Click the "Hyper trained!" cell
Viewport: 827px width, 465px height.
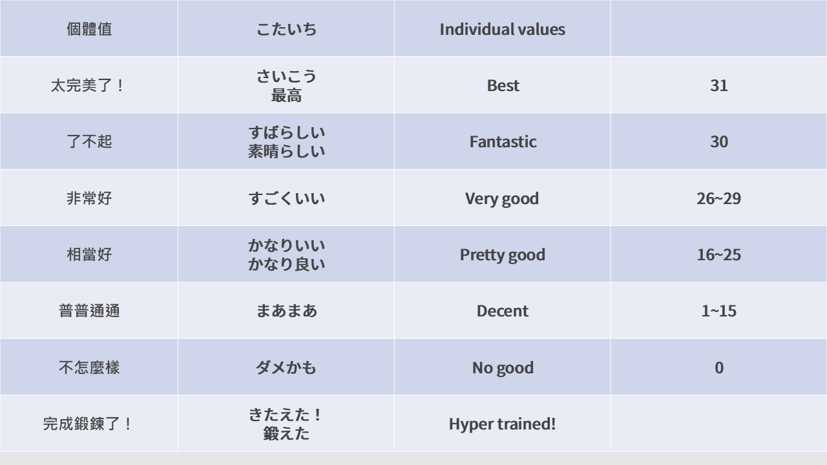pos(502,424)
